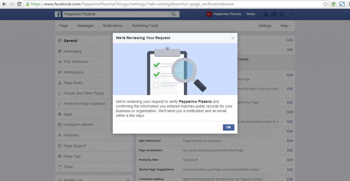This screenshot has width=350, height=181.
Task: Click Pepperino Pizzeria name in header
Action: (x=227, y=14)
